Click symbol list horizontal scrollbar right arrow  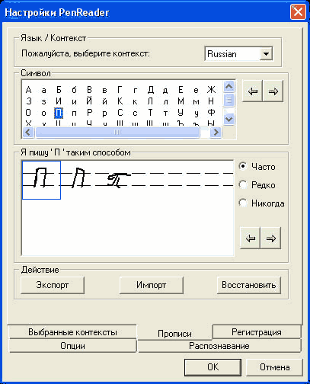click(216, 132)
